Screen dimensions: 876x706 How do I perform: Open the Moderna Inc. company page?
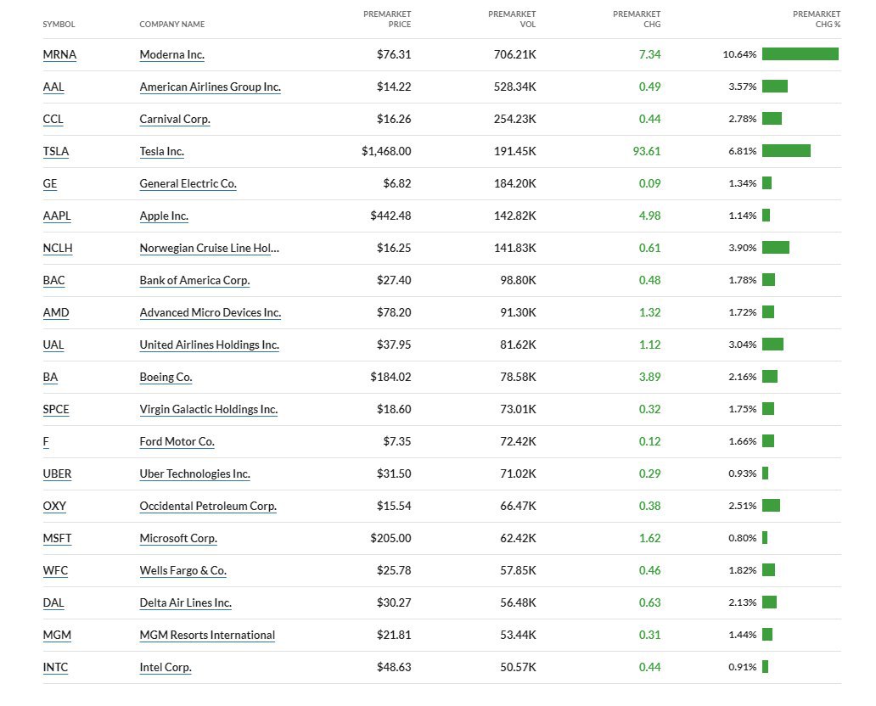coord(172,55)
